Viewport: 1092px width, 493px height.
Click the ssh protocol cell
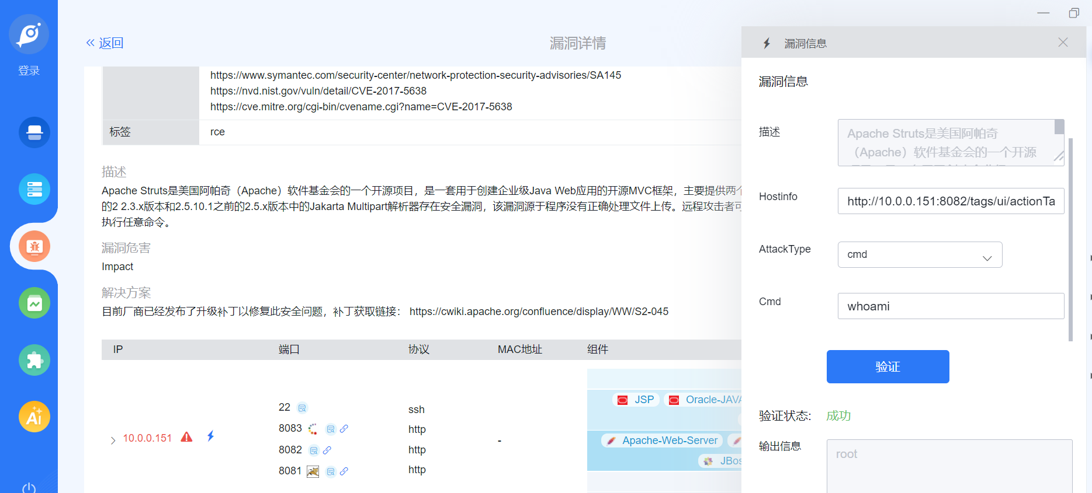pyautogui.click(x=417, y=410)
